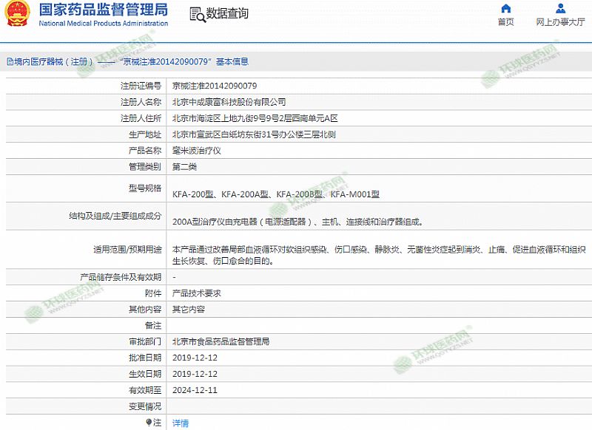Click the product name 毫米波治疗仪
The width and height of the screenshot is (592, 430).
(x=197, y=150)
